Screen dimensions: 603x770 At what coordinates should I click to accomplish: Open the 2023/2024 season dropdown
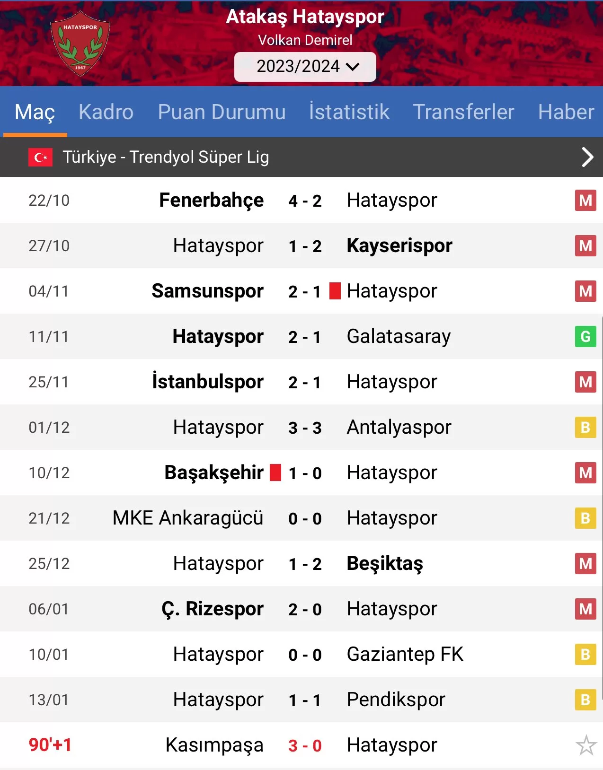point(305,67)
